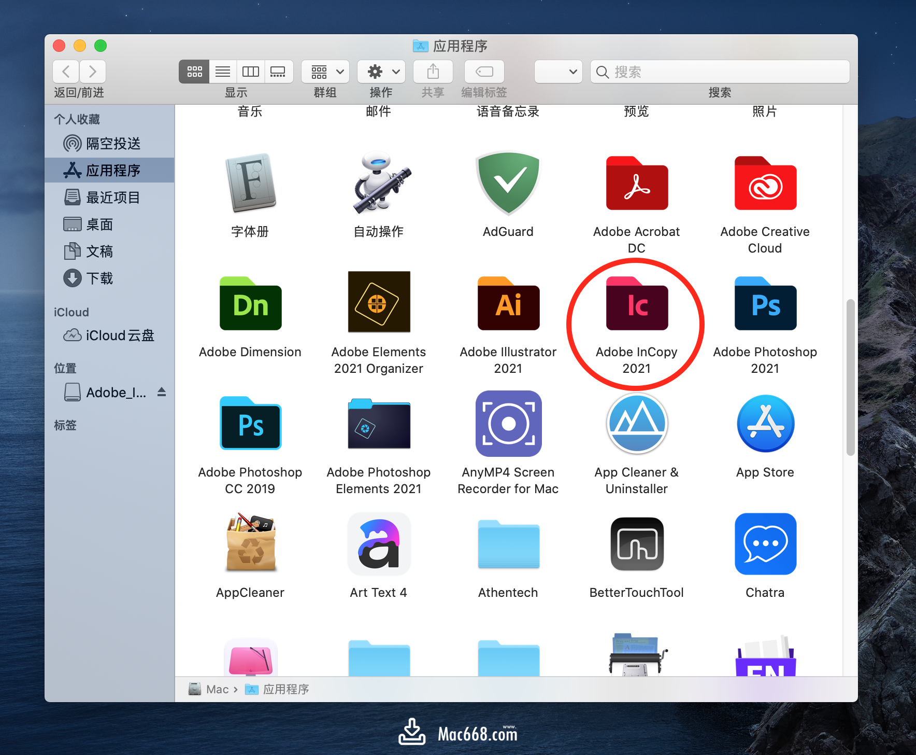This screenshot has height=755, width=916.
Task: Open the Adobe Acrobat DC folder
Action: 637,183
